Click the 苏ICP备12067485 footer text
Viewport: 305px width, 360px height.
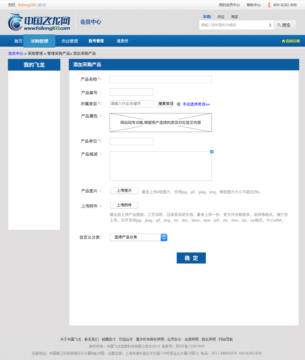coord(190,346)
